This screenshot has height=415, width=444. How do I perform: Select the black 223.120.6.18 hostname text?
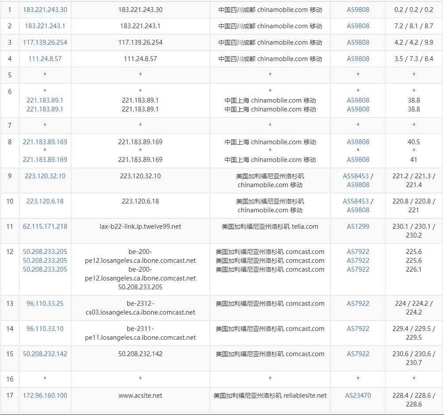coord(140,201)
